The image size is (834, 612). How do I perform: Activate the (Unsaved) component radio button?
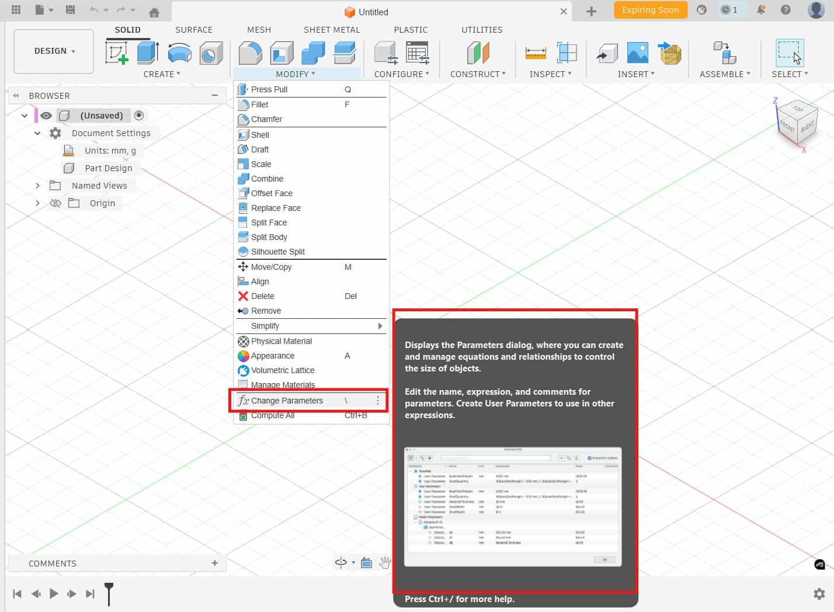(139, 116)
